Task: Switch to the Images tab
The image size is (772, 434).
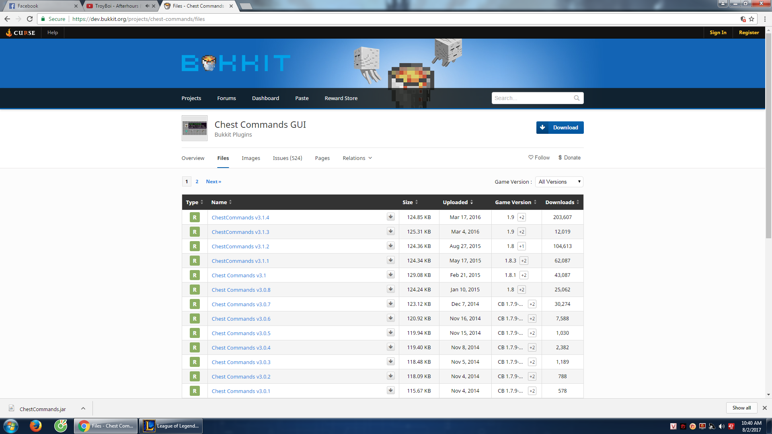Action: (250, 158)
